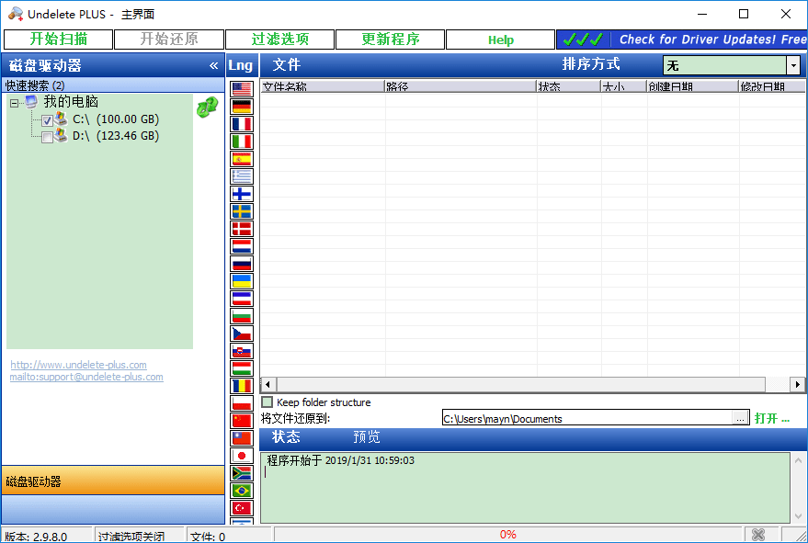Open the 状态 tab
Screen dimensions: 808x543
286,436
